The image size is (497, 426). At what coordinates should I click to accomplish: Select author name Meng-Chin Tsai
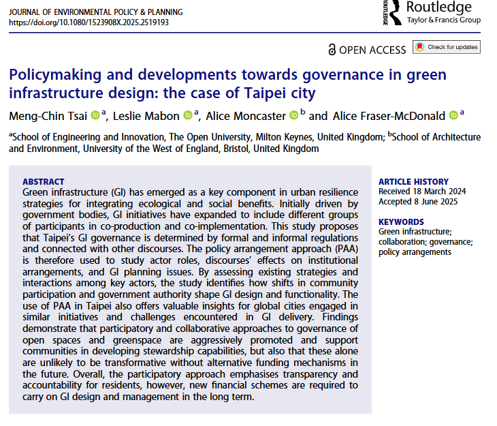pyautogui.click(x=48, y=116)
